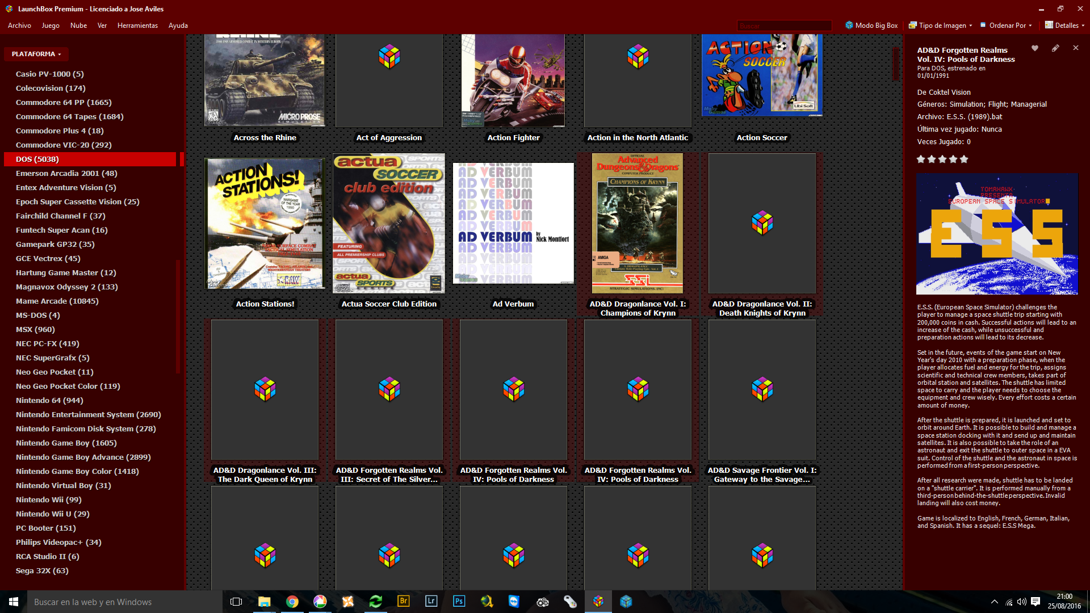Screen dimensions: 1090x613
Task: Select Across the Rhine cover
Action: point(265,80)
